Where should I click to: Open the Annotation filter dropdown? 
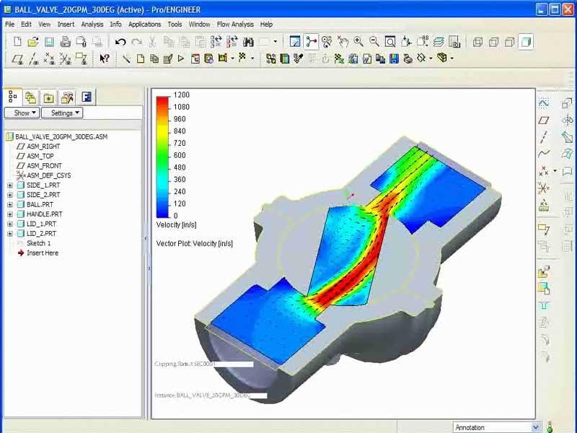pos(535,427)
